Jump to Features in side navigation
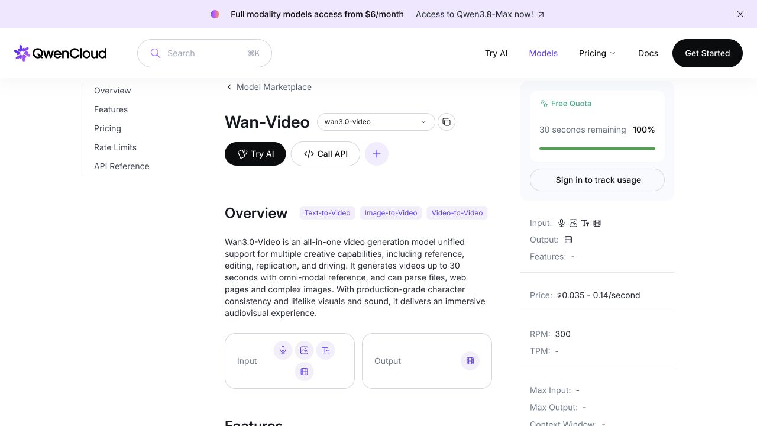 pos(111,109)
